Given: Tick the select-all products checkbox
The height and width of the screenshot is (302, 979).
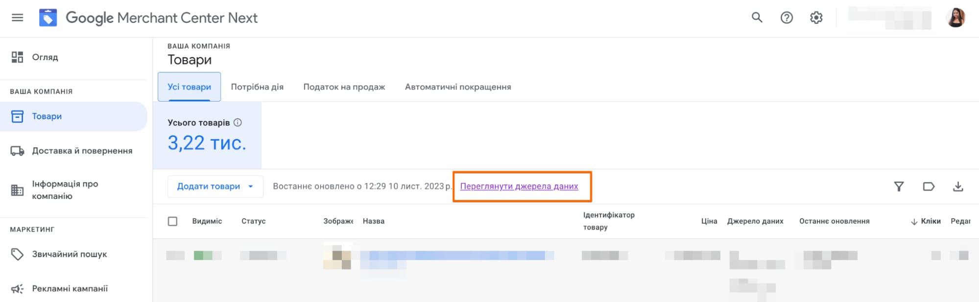Looking at the screenshot, I should (172, 221).
